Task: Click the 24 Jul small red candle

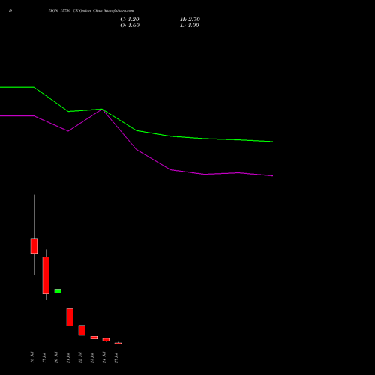Action: (x=106, y=339)
